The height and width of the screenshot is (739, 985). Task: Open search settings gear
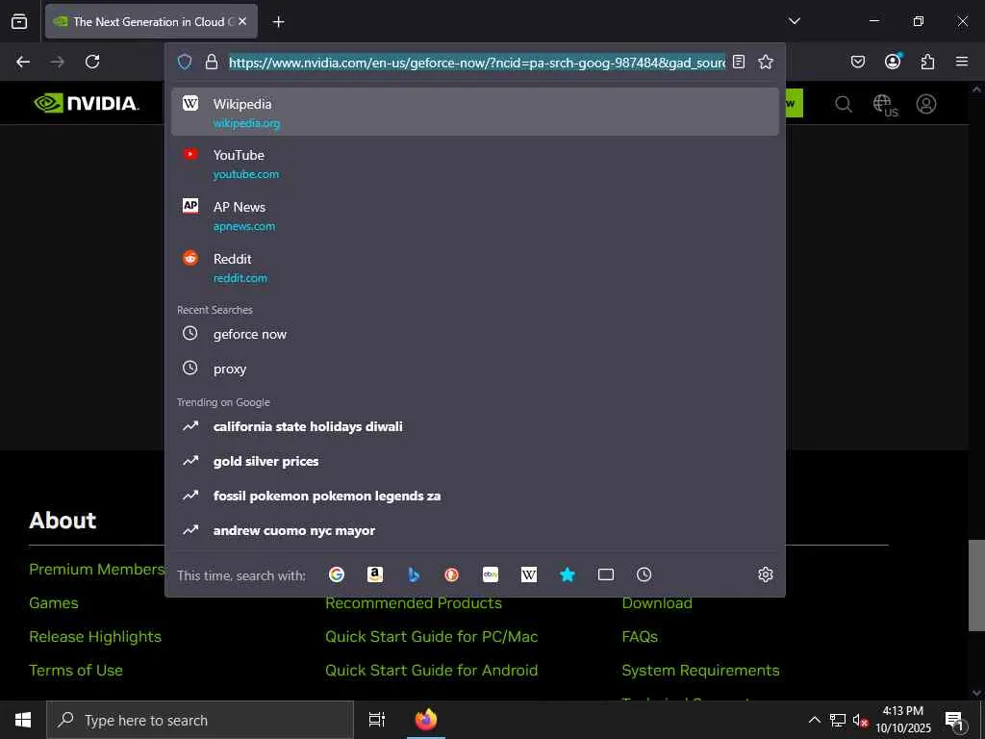click(765, 574)
